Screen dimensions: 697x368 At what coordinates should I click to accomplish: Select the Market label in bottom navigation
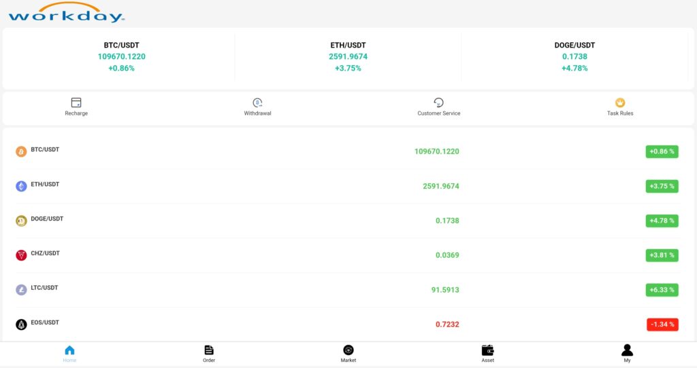tap(348, 361)
